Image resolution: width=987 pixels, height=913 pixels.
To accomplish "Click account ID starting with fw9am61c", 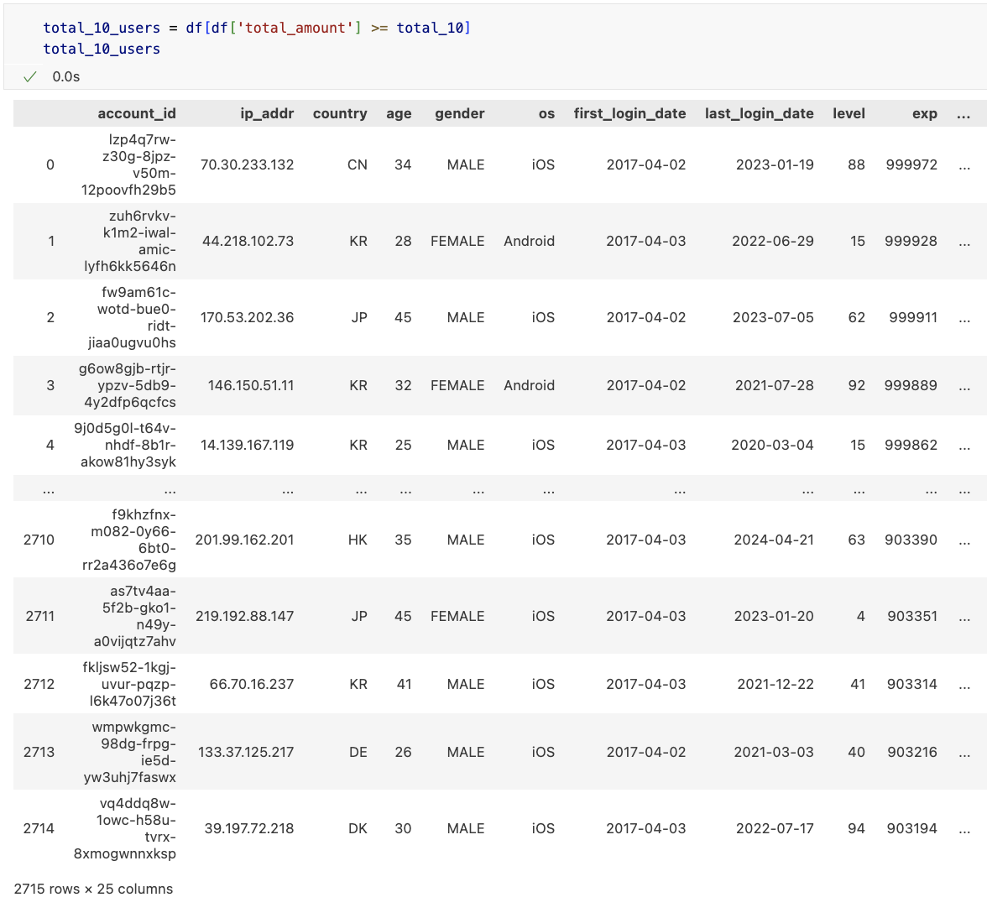I will tap(132, 317).
